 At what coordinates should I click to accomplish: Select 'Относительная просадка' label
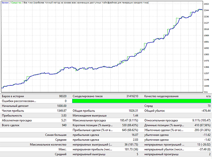point(161,121)
